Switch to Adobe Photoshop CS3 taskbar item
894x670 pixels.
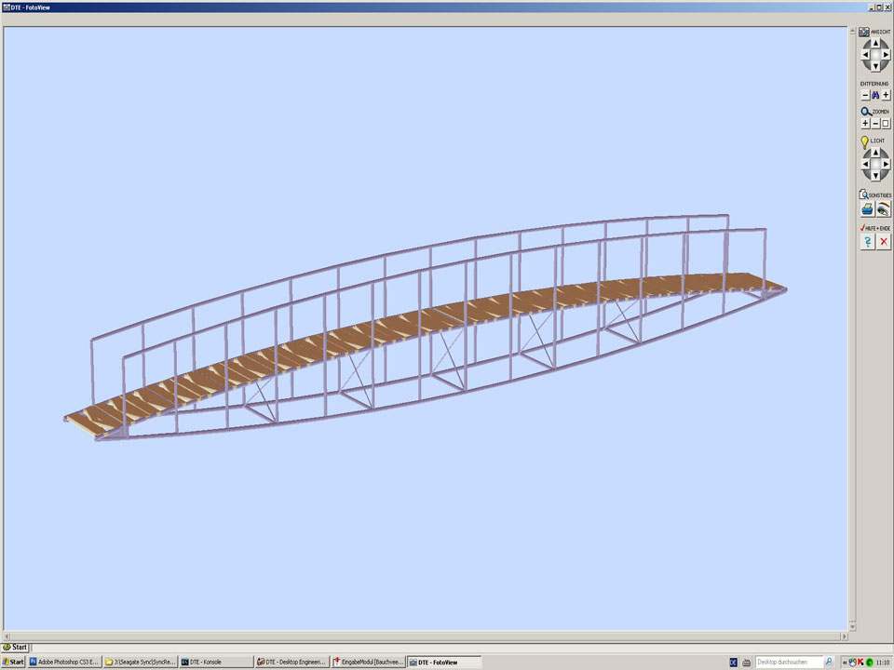tap(64, 663)
